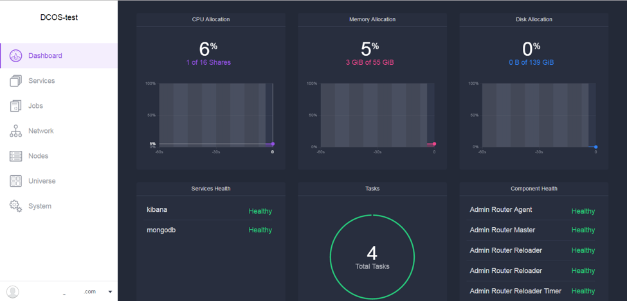Click the Total Tasks ring chart
Screen dimensions: 627x301
point(372,257)
